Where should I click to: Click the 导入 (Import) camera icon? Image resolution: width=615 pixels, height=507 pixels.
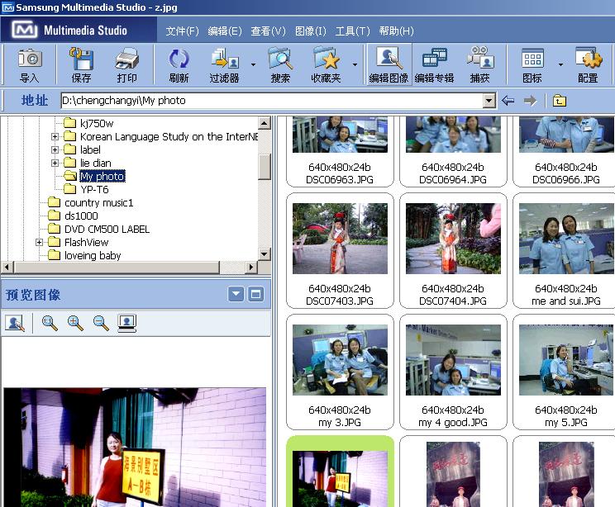[30, 65]
